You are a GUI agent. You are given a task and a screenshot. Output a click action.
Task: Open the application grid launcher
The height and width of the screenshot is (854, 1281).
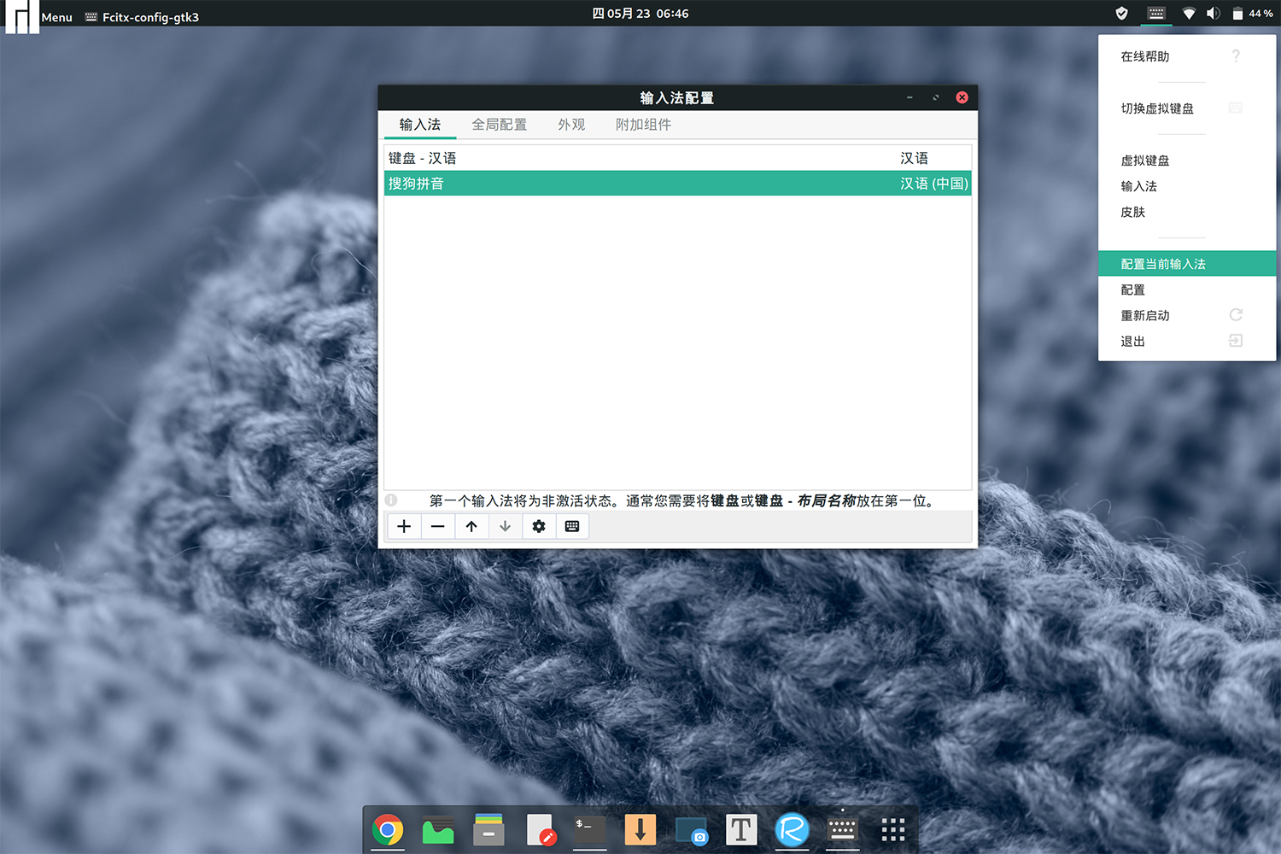pyautogui.click(x=892, y=829)
